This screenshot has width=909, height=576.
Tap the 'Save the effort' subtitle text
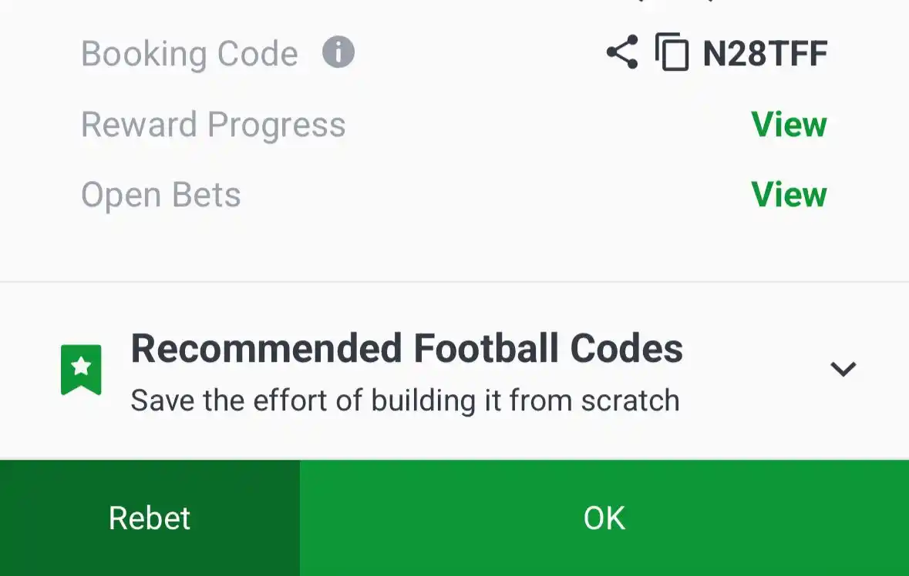(x=405, y=400)
